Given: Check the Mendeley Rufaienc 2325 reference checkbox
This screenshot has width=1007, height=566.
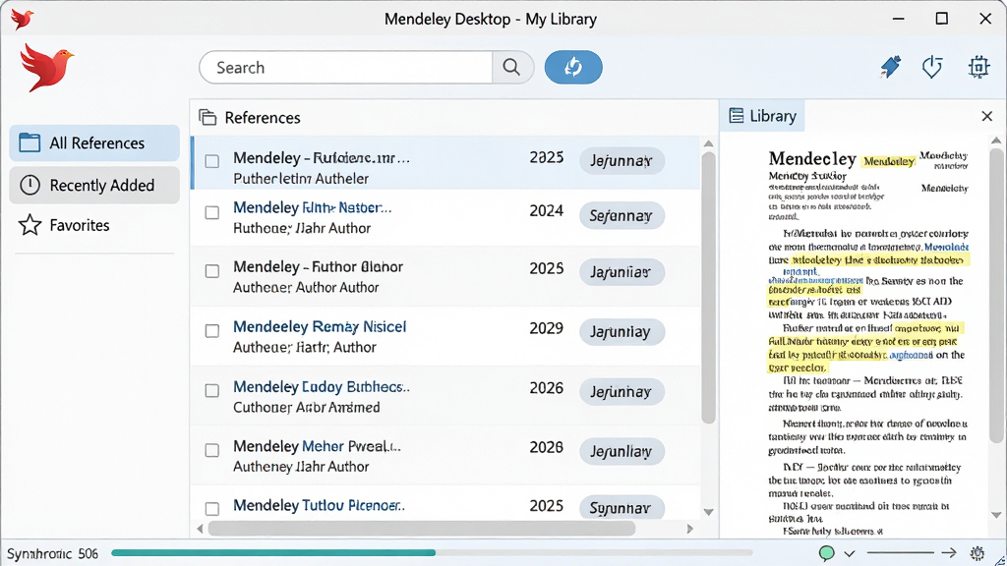Looking at the screenshot, I should click(x=212, y=161).
